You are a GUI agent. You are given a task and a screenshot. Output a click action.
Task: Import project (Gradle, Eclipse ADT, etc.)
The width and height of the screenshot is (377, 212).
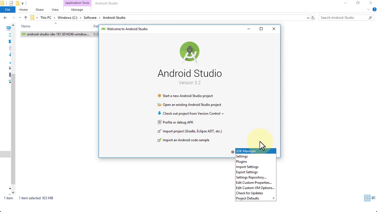[192, 131]
